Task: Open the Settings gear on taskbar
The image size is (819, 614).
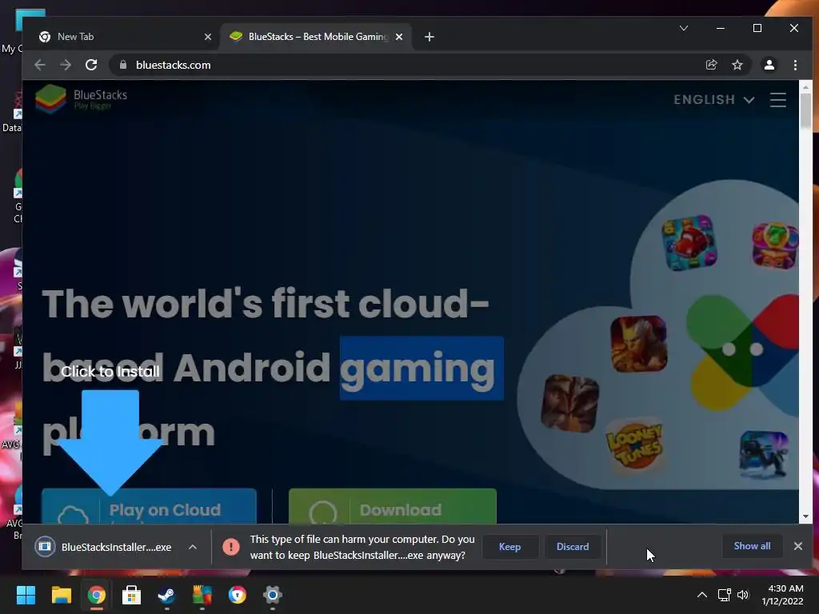Action: [273, 595]
